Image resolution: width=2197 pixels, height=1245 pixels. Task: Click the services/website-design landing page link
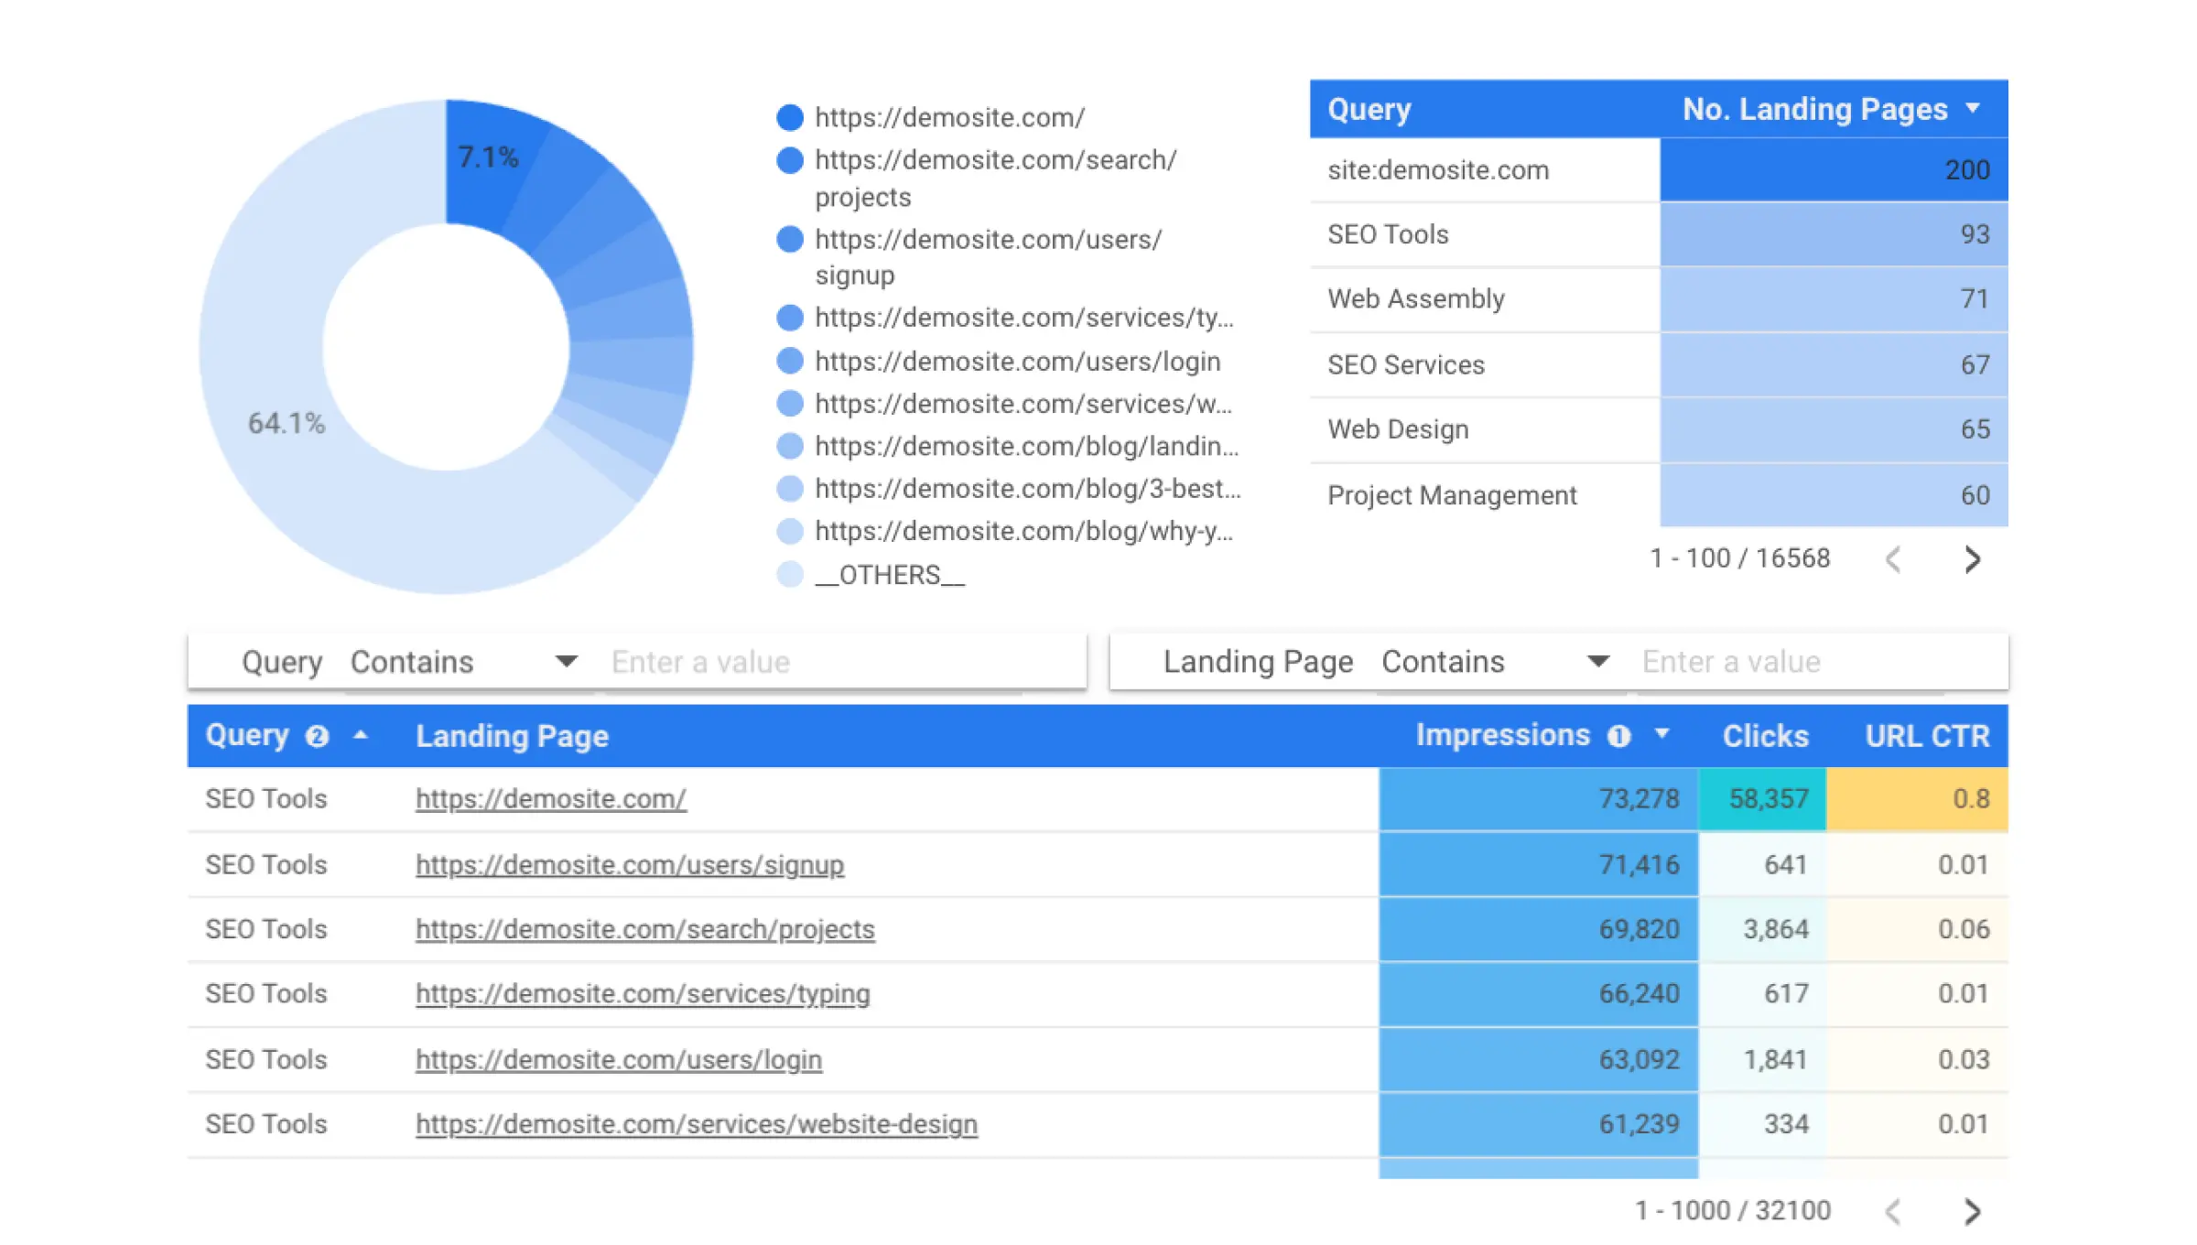point(696,1123)
